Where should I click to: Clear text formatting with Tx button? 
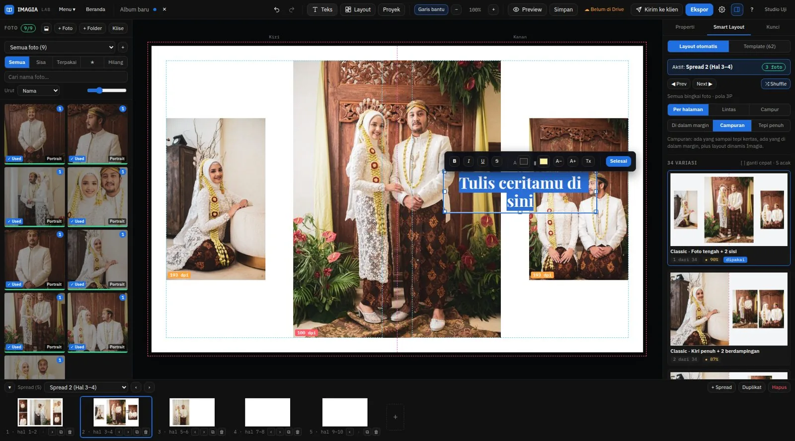pos(588,161)
